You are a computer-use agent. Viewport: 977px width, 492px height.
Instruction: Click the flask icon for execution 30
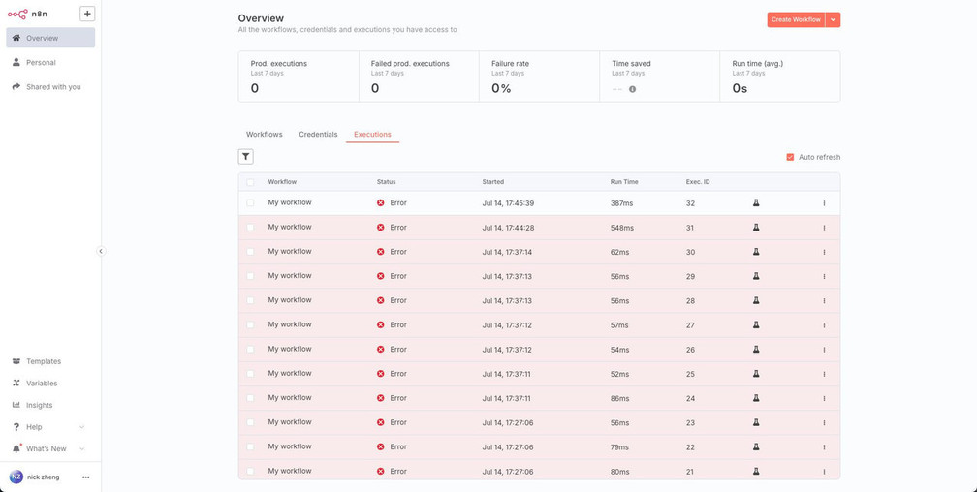point(756,252)
